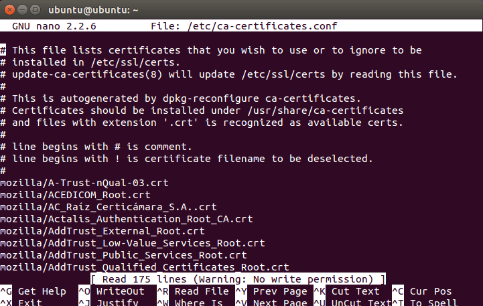The height and width of the screenshot is (306, 483).
Task: Click the File: /etc/ca-certificates.conf header
Action: coord(244,26)
